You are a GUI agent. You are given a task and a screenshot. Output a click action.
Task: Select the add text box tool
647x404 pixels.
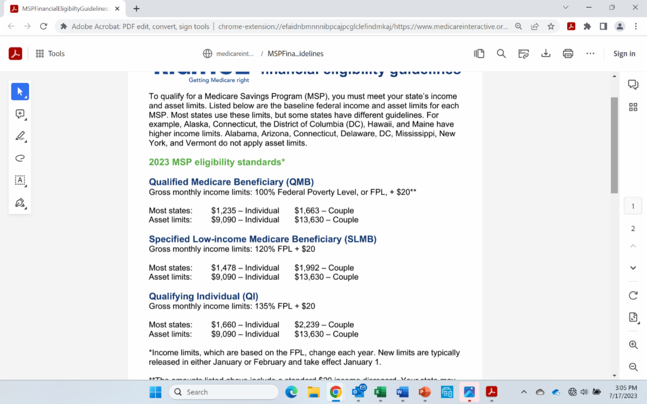click(20, 180)
